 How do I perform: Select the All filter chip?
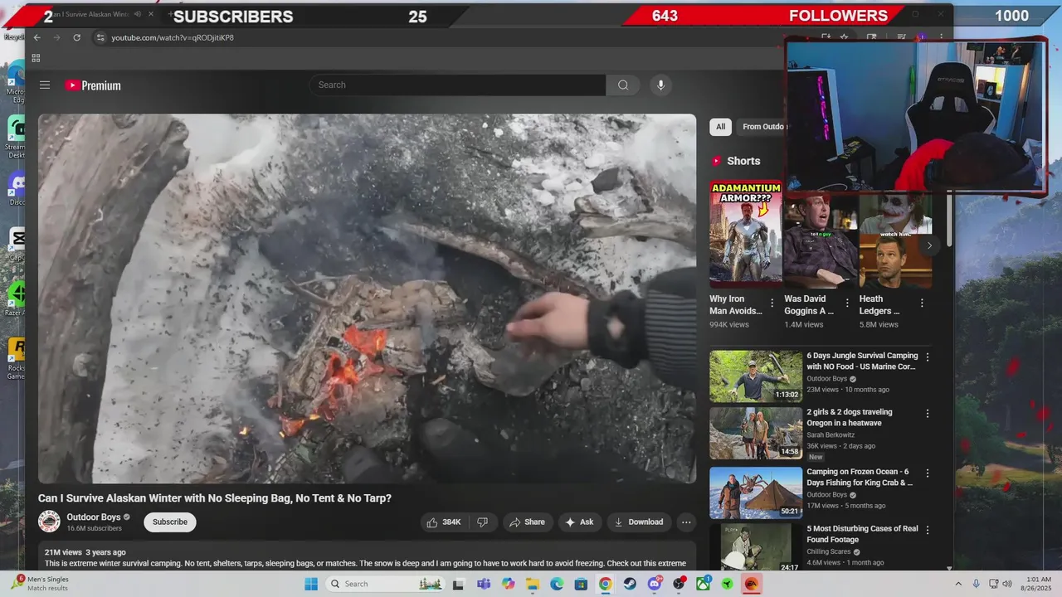(720, 127)
